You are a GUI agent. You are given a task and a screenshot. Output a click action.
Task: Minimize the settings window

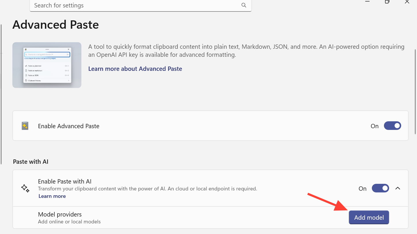tap(367, 2)
